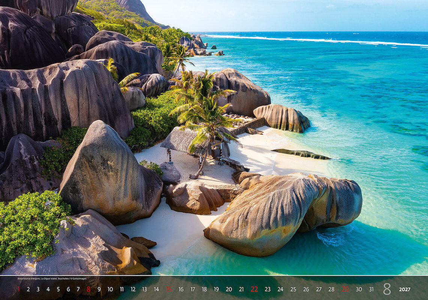The width and height of the screenshot is (428, 300).
Task: Select date 24 in the calendar strip
Action: point(280,289)
